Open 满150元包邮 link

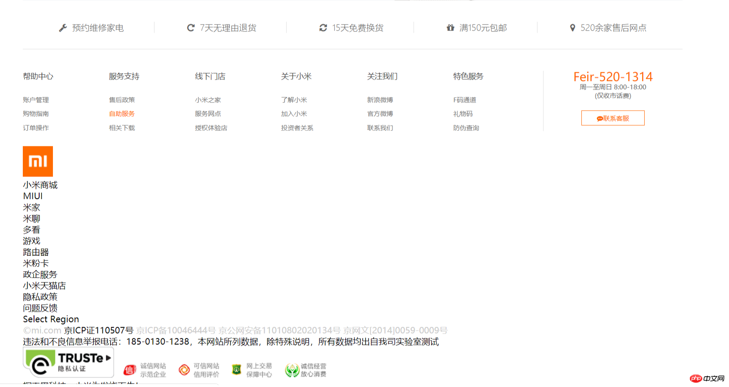pyautogui.click(x=483, y=28)
